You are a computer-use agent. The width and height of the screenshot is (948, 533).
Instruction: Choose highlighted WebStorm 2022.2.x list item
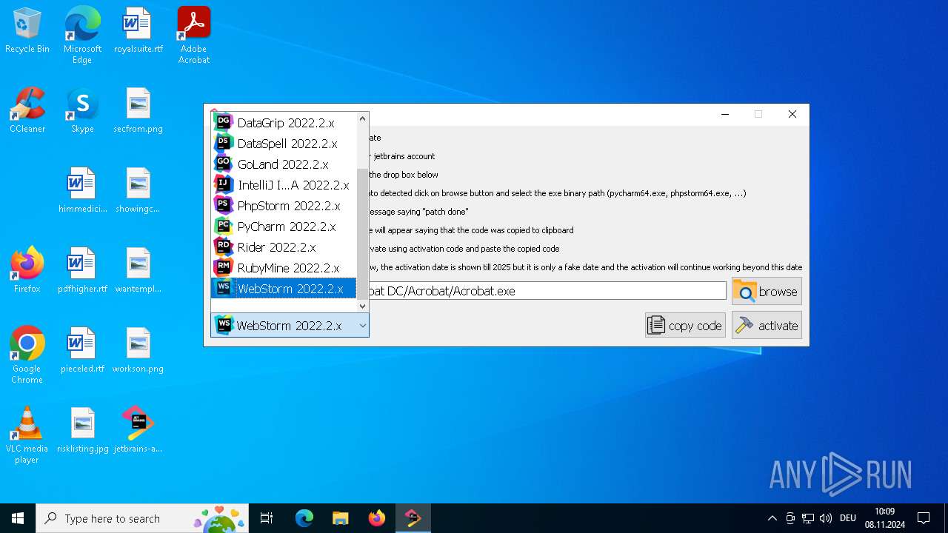pos(284,289)
